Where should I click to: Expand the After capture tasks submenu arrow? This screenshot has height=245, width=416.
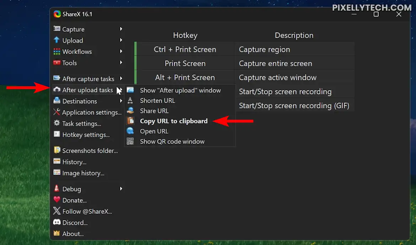pos(121,78)
